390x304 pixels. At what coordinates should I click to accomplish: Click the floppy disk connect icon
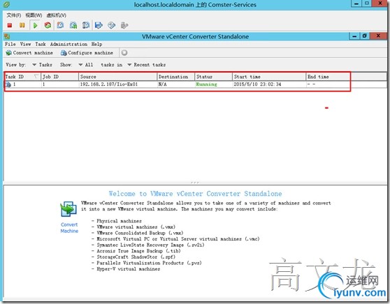[99, 25]
